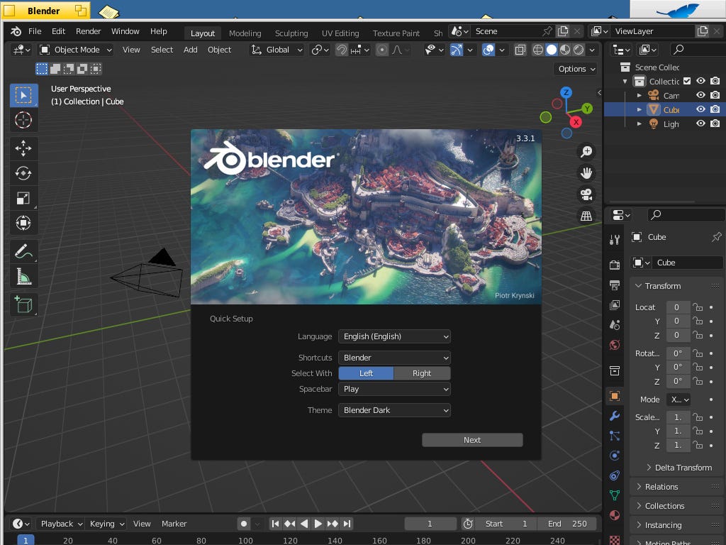Open the Output properties tab
Screen dimensions: 726x545
(615, 285)
